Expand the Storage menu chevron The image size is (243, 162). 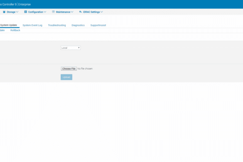[x=17, y=12]
